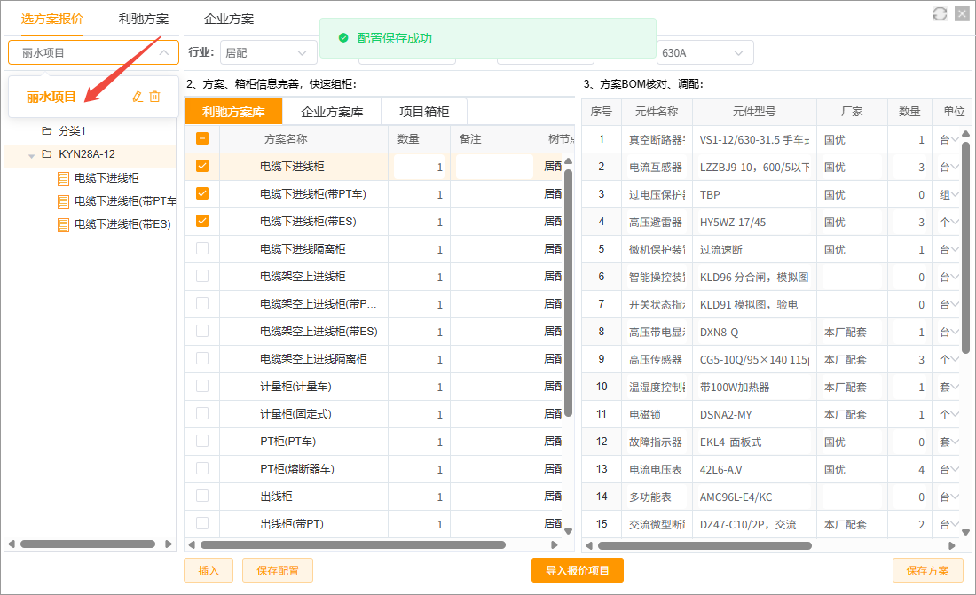This screenshot has width=976, height=595.
Task: Click the 42L6-A.V model cell
Action: click(754, 470)
